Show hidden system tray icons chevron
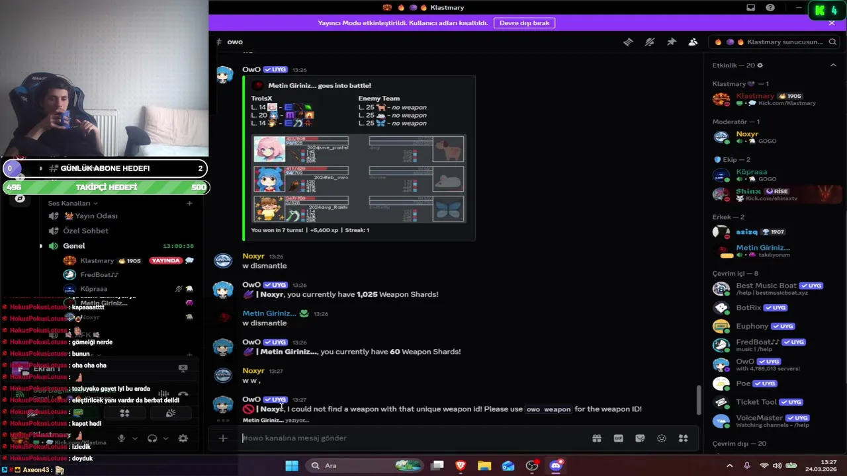The height and width of the screenshot is (476, 847). click(730, 465)
